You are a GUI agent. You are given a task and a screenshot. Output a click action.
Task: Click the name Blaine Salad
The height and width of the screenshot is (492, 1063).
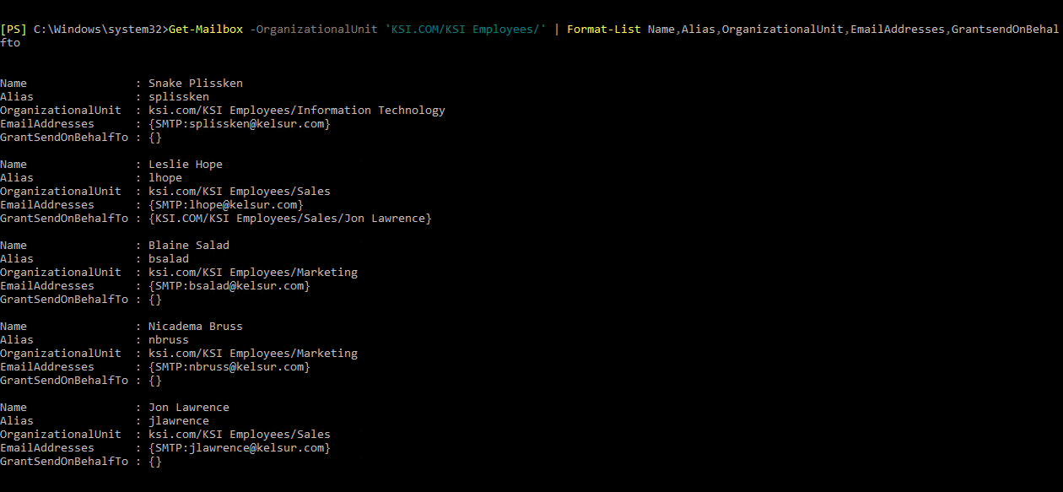coord(189,246)
